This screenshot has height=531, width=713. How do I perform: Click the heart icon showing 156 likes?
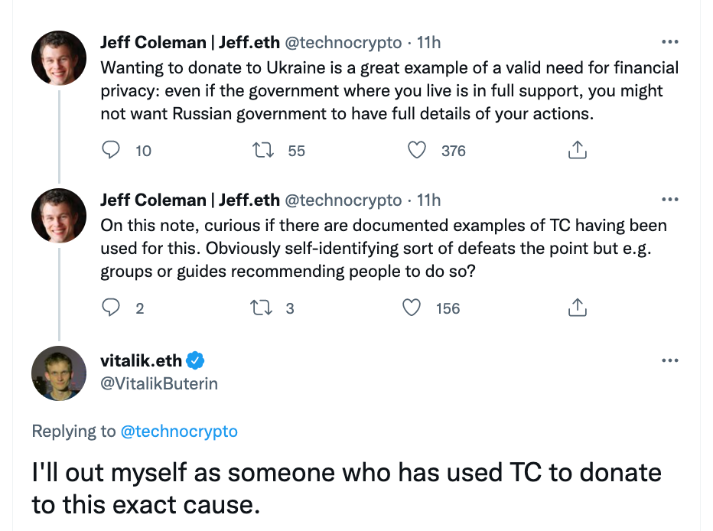tap(411, 308)
